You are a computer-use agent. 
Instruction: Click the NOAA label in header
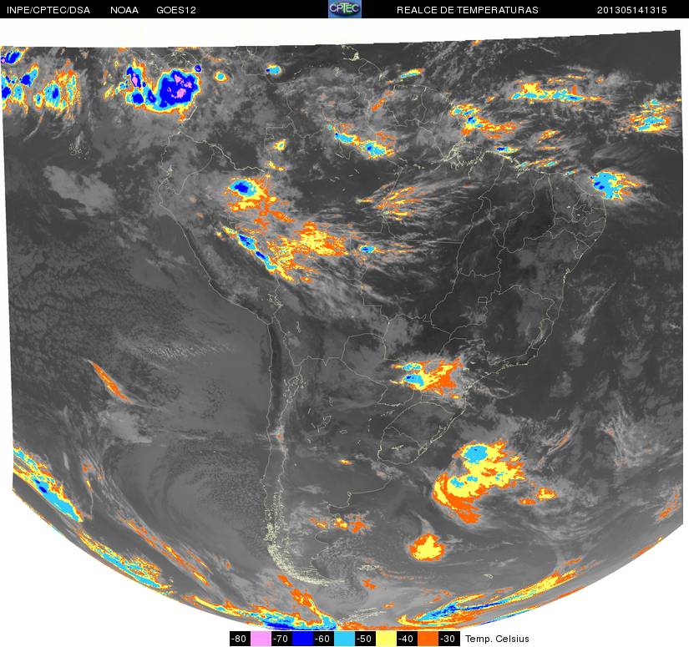click(x=124, y=10)
